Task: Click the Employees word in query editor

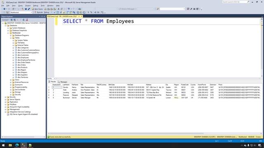Action: click(120, 21)
